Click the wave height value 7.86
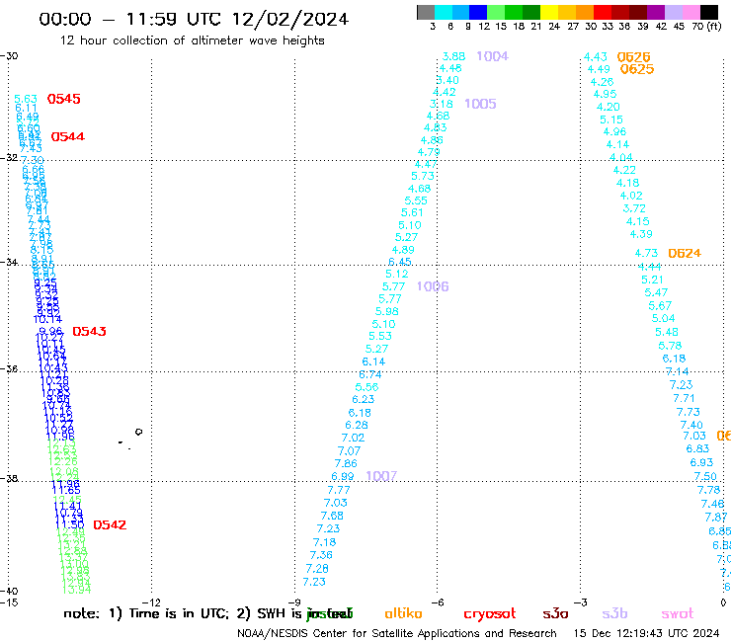731x642 pixels. (346, 464)
